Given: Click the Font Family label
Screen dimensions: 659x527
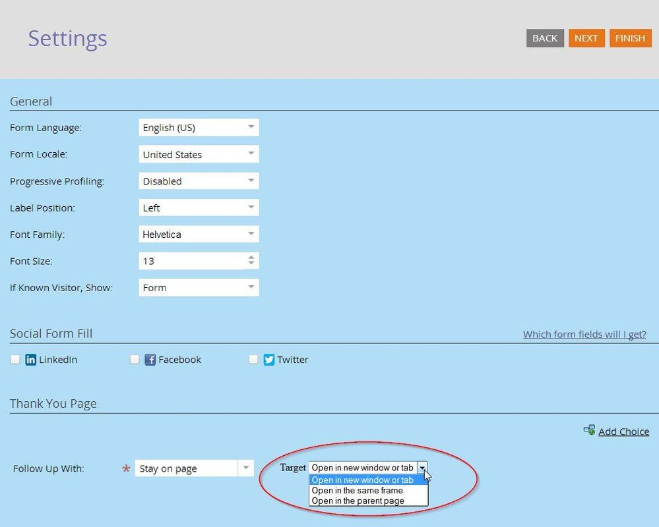Looking at the screenshot, I should [x=38, y=235].
